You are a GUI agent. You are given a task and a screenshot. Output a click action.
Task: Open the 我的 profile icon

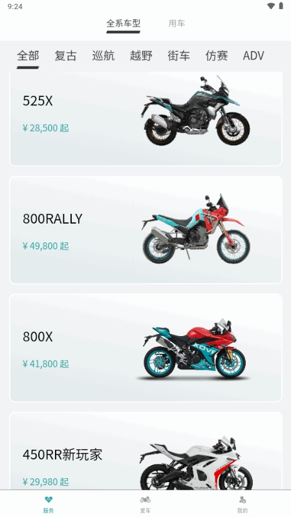(x=242, y=500)
